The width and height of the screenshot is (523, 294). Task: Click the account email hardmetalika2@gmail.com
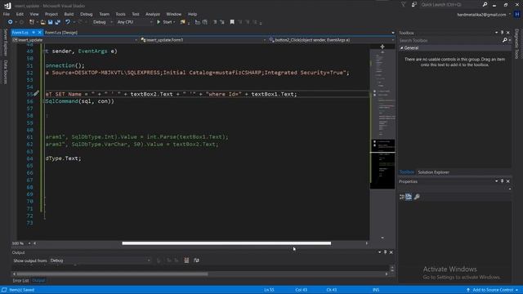point(481,15)
